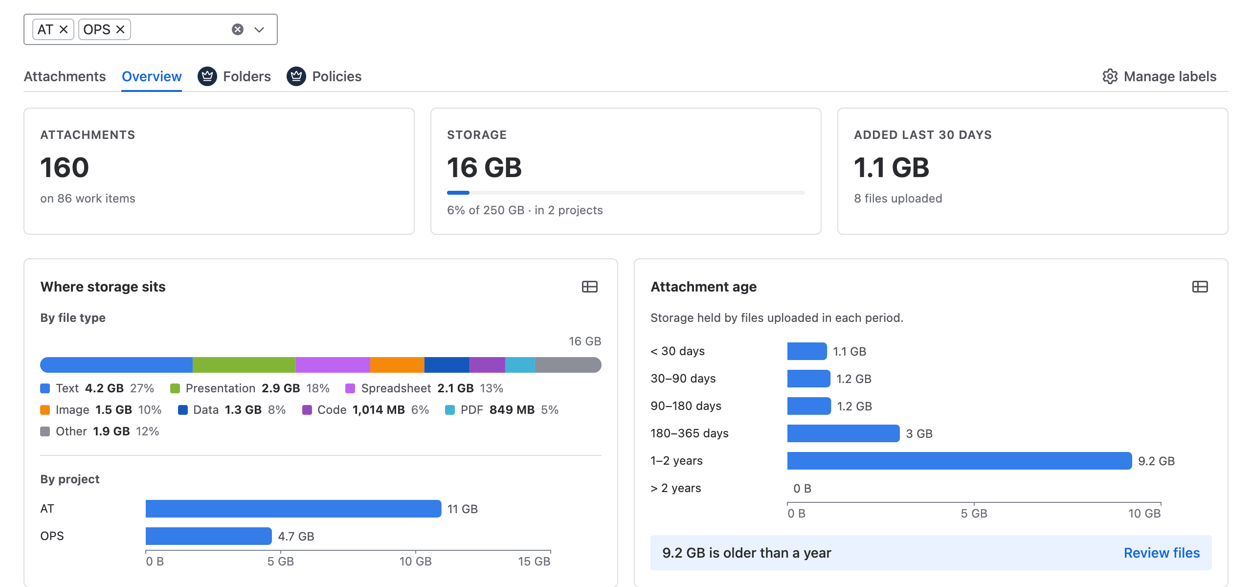
Task: Open Manage labels settings
Action: click(x=1159, y=76)
